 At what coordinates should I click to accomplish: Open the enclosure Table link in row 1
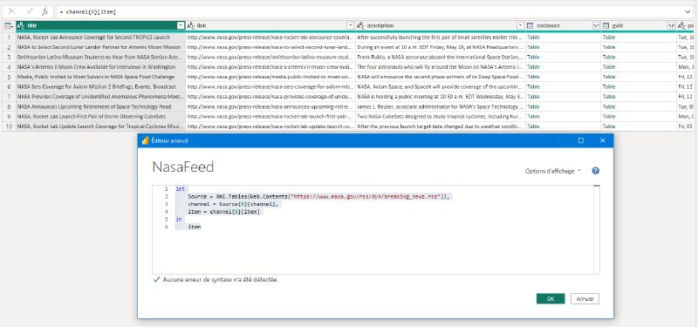533,37
